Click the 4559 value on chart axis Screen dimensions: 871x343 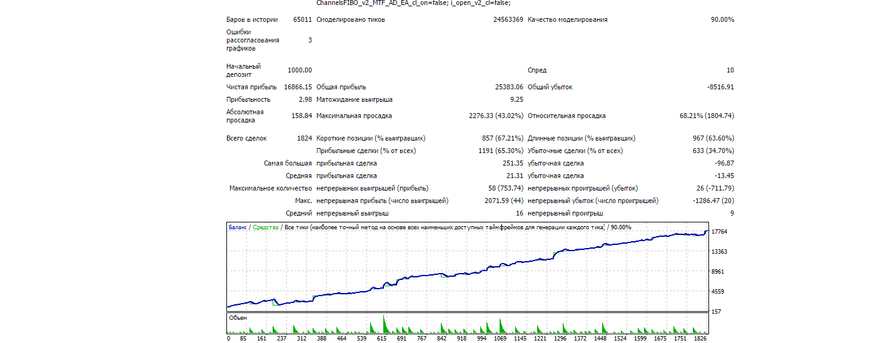pyautogui.click(x=718, y=292)
